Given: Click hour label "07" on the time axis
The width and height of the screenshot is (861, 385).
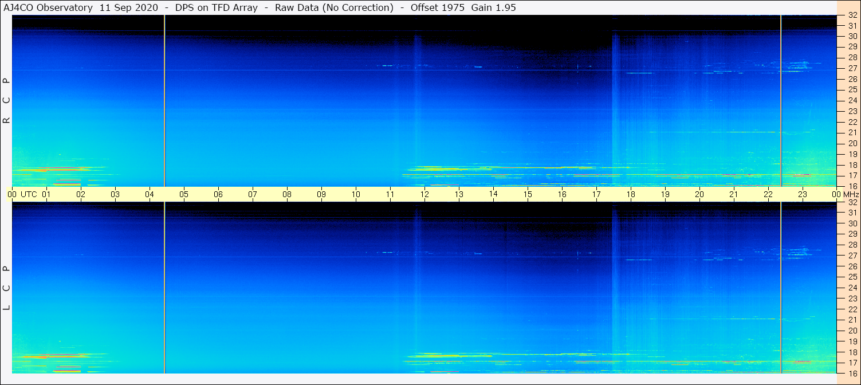Looking at the screenshot, I should [253, 194].
